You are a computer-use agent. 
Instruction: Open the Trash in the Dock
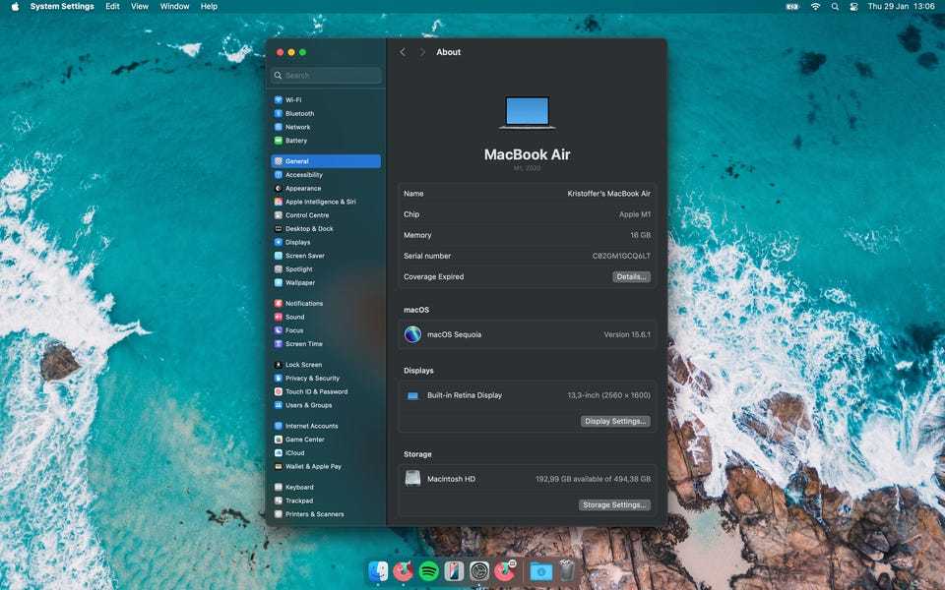pos(567,571)
